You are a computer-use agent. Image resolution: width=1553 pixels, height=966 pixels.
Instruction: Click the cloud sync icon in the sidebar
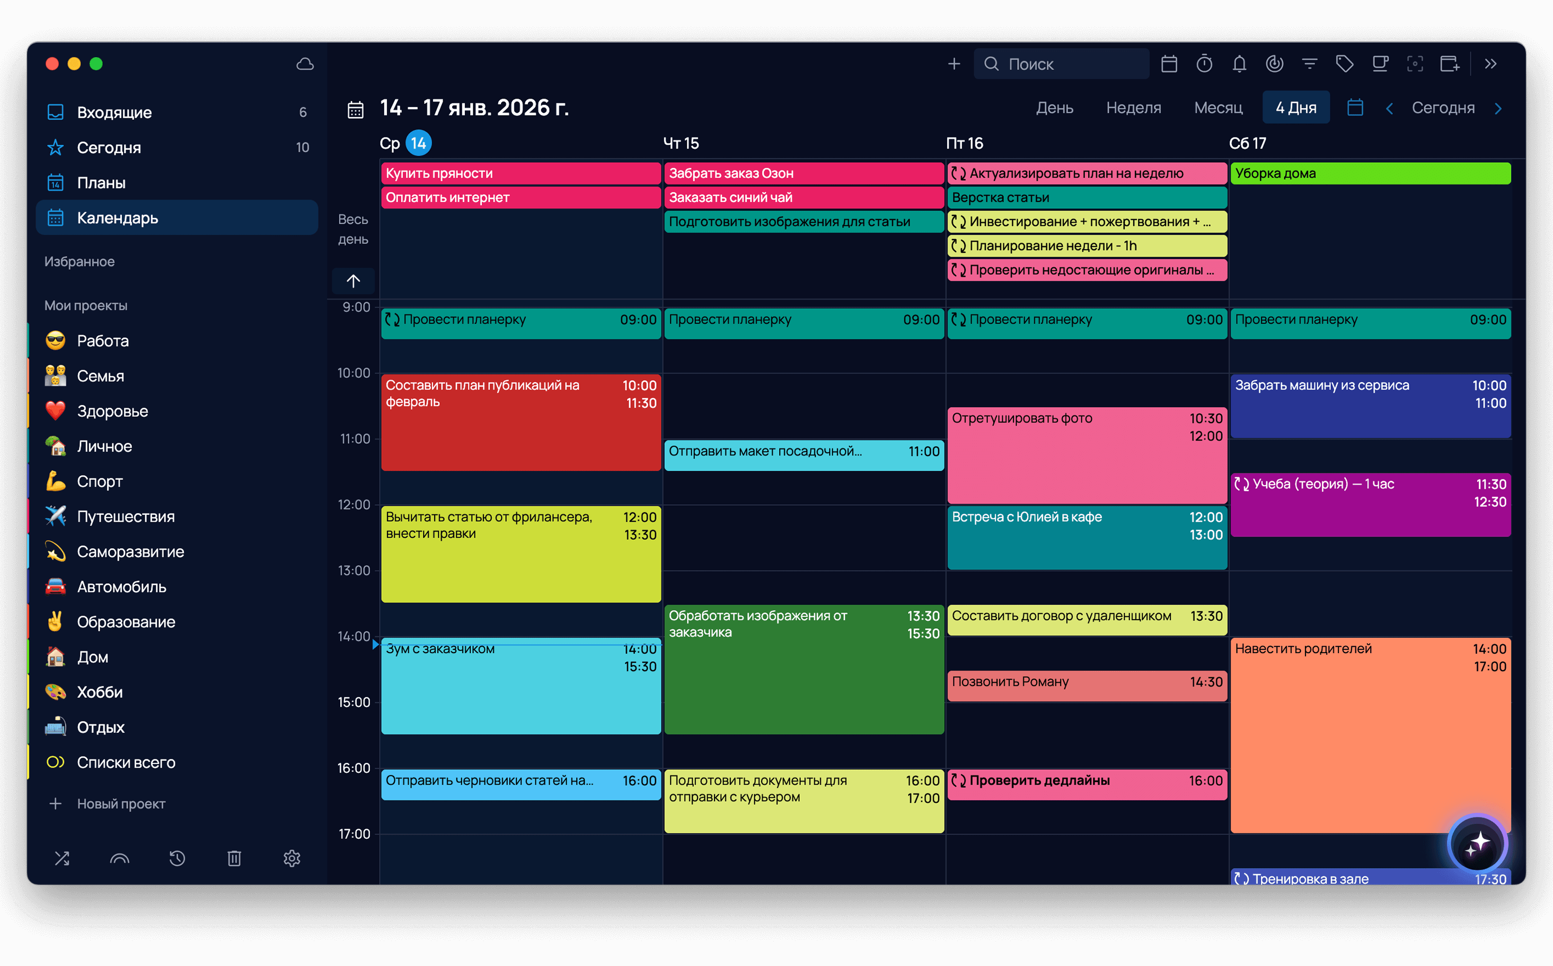[305, 64]
